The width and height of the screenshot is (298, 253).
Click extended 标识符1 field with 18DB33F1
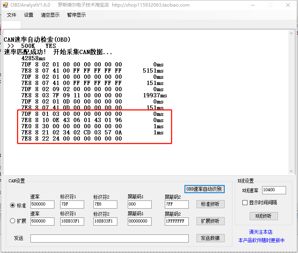[72, 221]
